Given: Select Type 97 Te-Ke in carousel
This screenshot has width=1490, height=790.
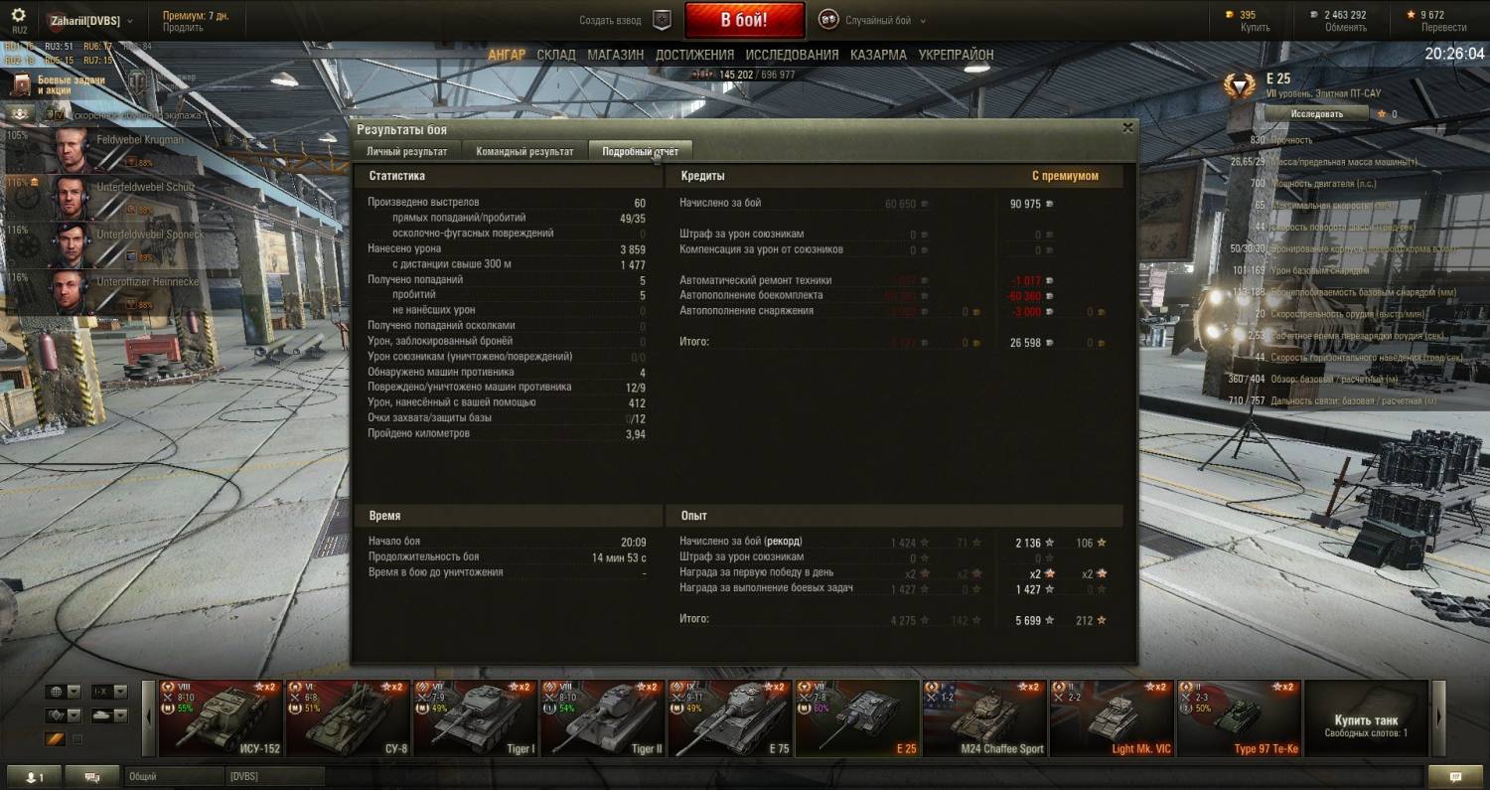Looking at the screenshot, I should pyautogui.click(x=1239, y=718).
